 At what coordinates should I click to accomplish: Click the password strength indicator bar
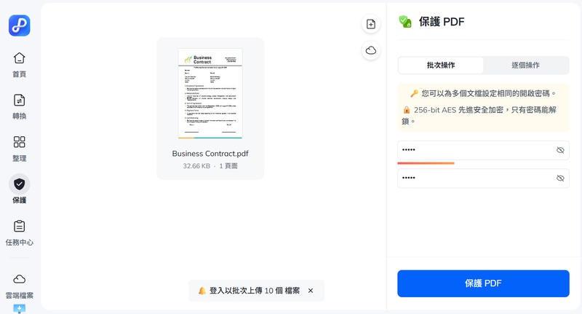pyautogui.click(x=426, y=163)
